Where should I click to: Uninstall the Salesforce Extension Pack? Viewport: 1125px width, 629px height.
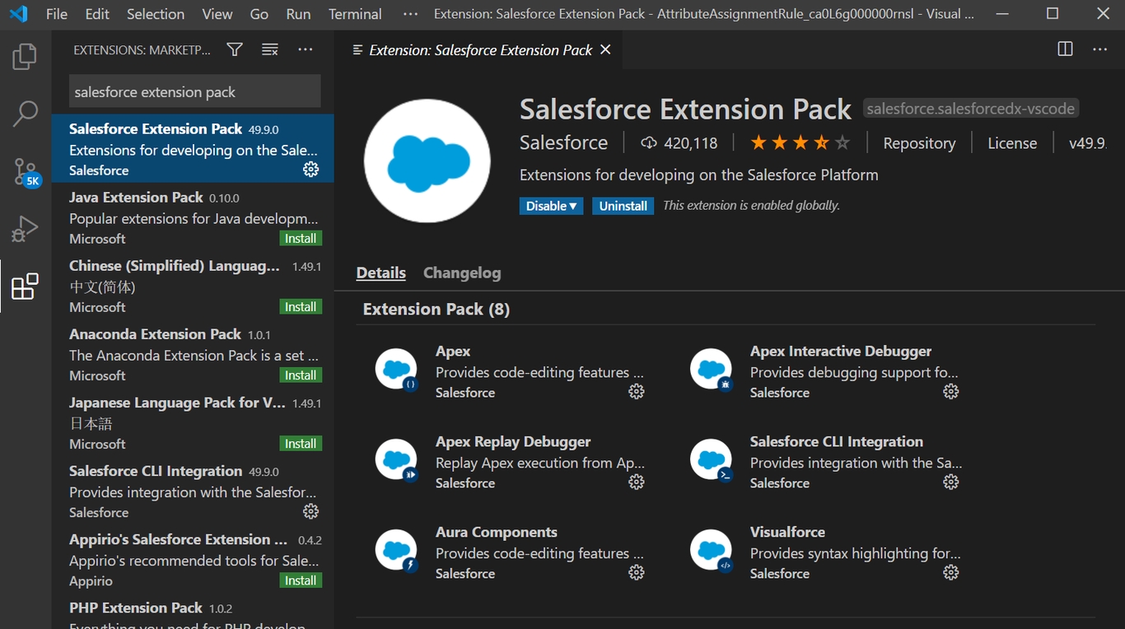point(623,206)
